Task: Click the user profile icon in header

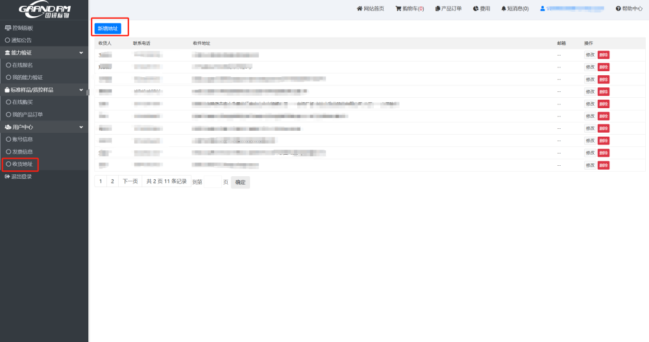Action: tap(543, 8)
